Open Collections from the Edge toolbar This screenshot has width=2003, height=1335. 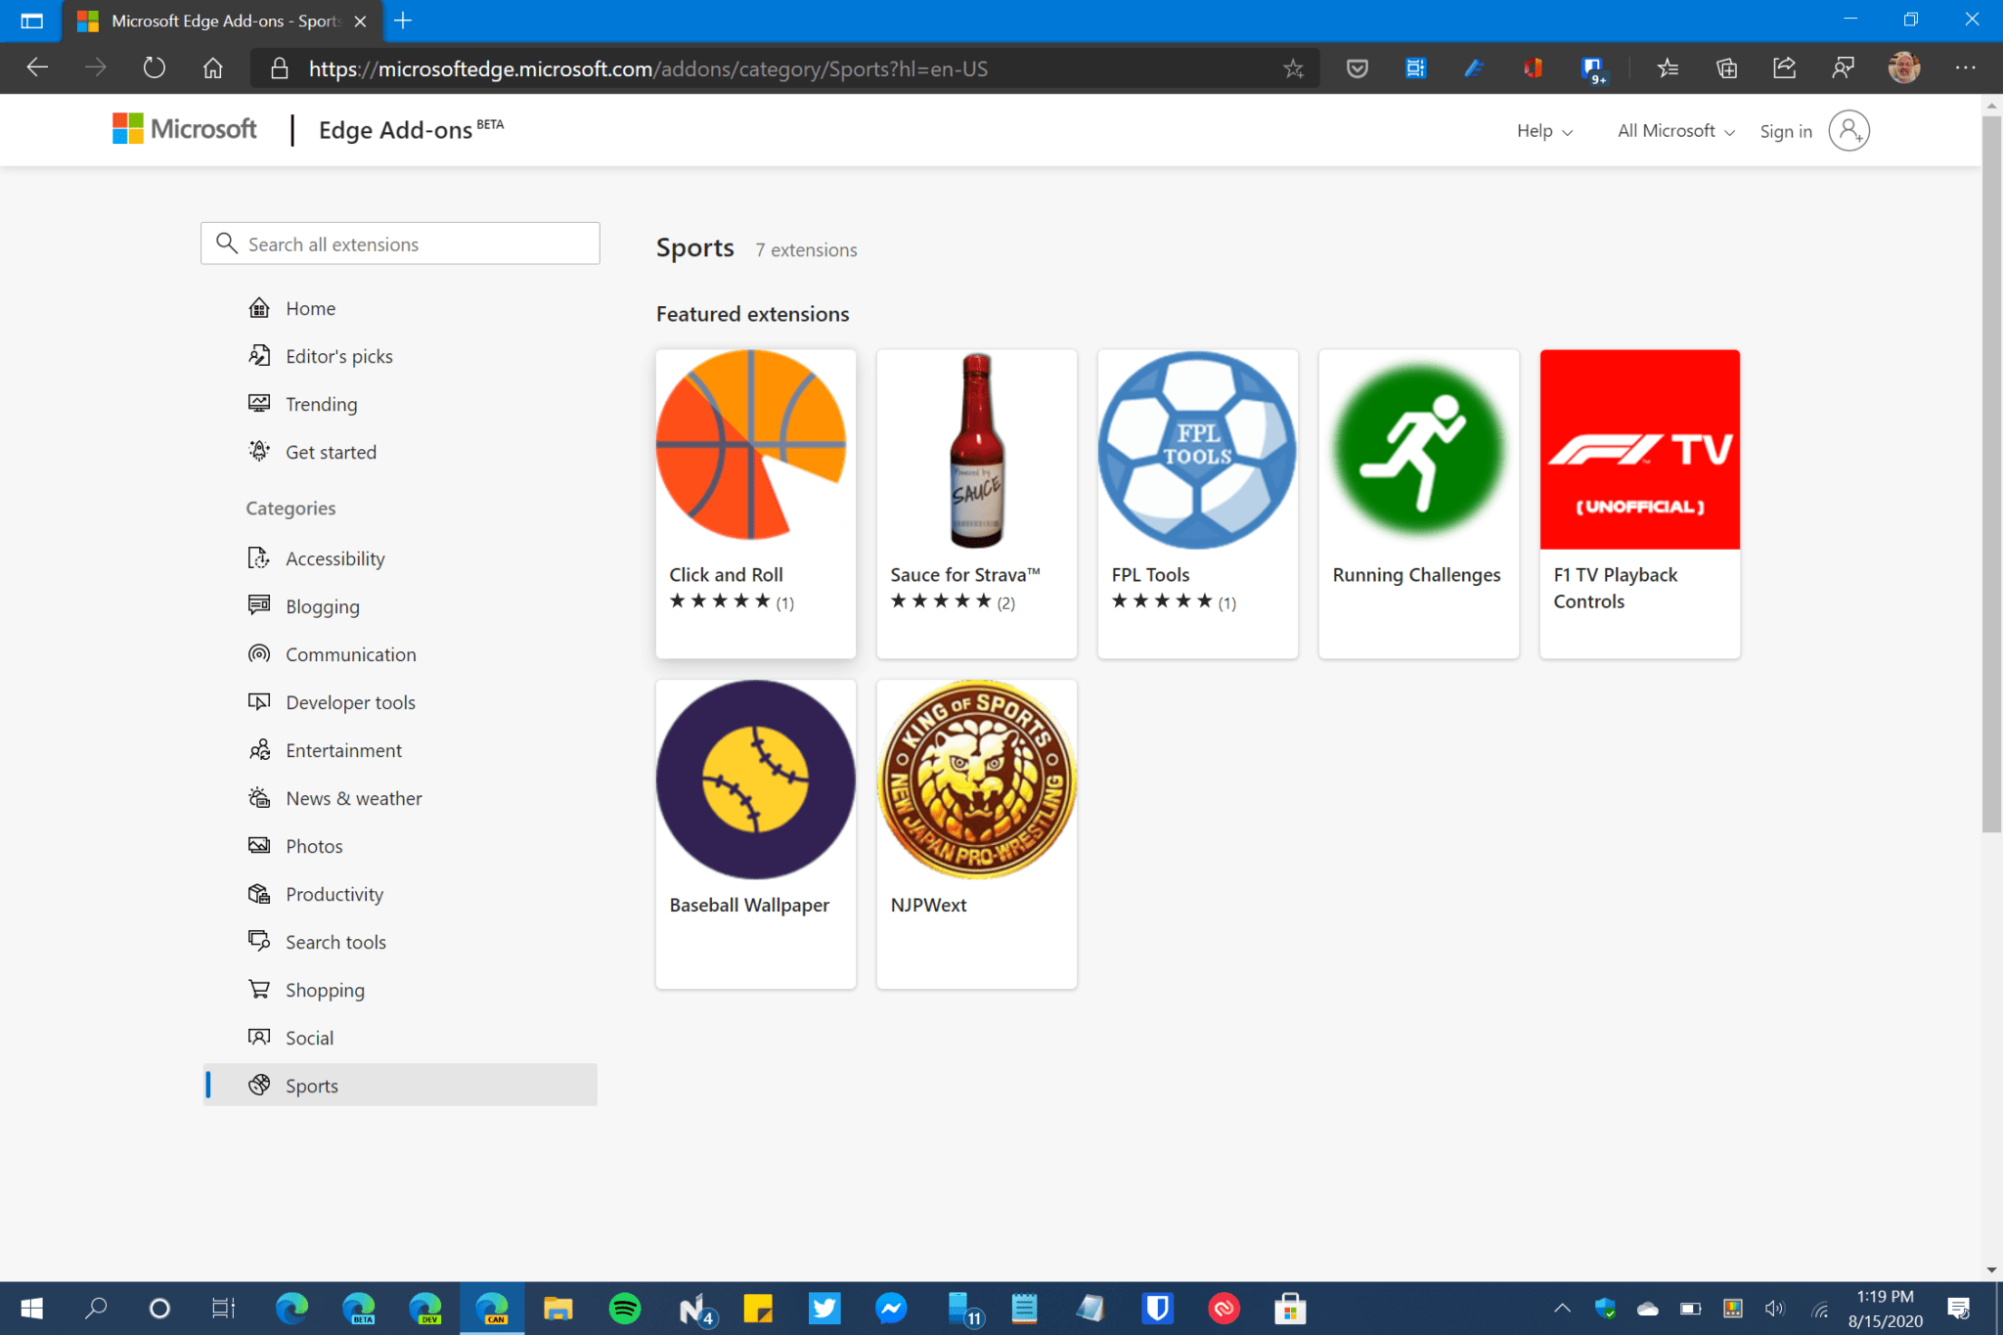[1727, 68]
